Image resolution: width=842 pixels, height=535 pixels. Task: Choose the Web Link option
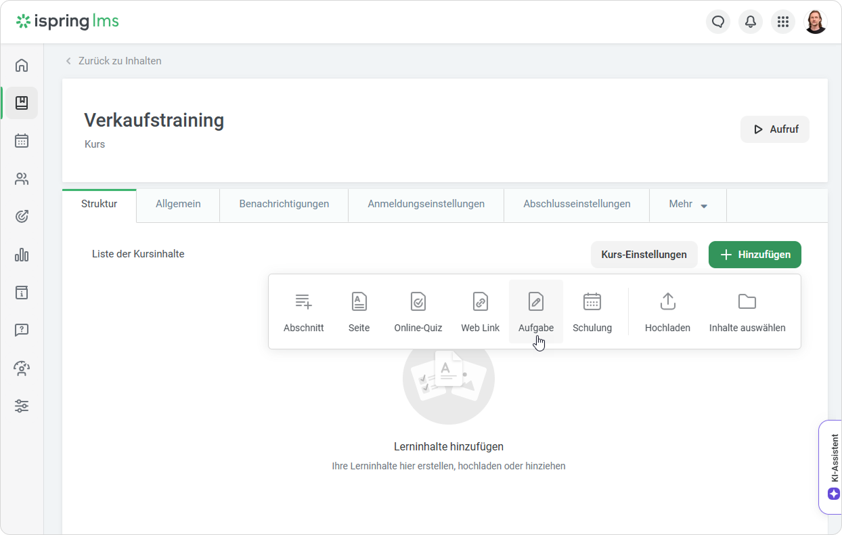click(x=480, y=302)
